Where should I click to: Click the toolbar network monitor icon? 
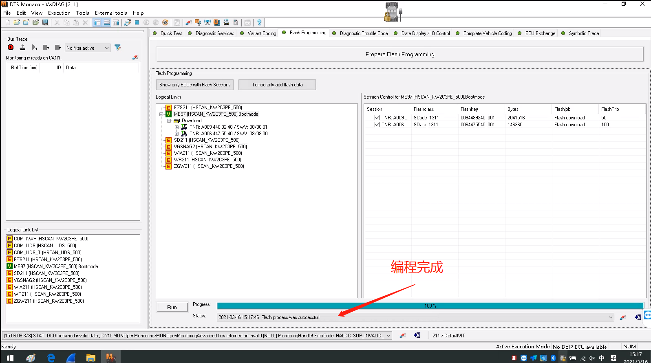point(207,22)
